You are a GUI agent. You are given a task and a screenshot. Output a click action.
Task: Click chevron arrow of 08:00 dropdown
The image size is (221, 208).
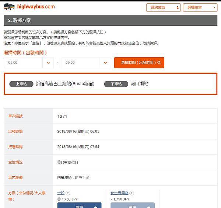click(x=48, y=63)
